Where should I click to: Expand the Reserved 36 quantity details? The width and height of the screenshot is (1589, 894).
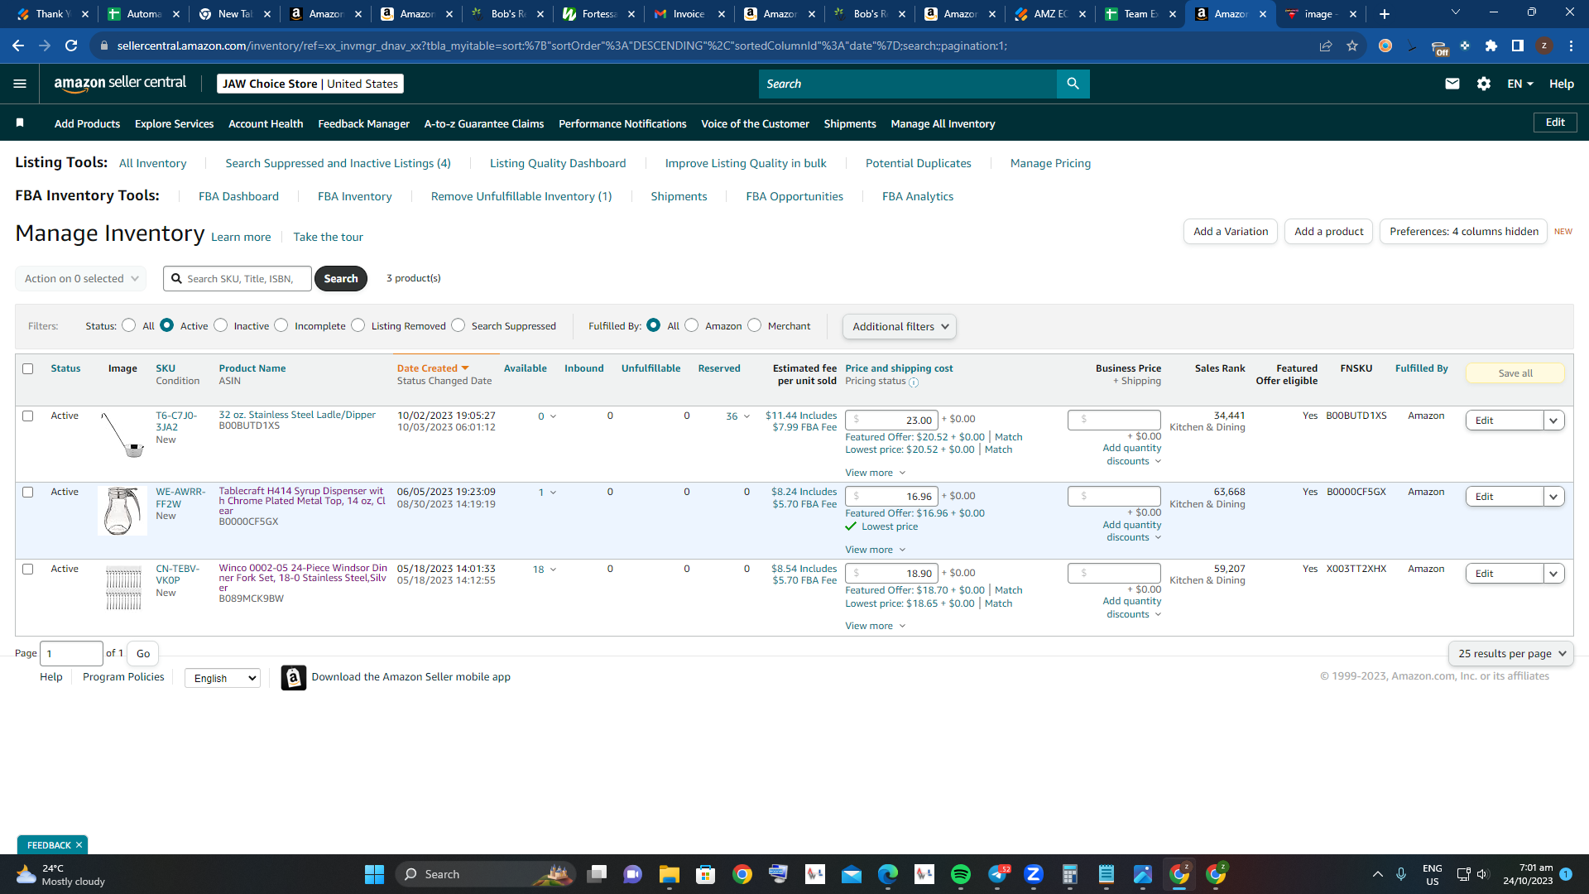(738, 416)
